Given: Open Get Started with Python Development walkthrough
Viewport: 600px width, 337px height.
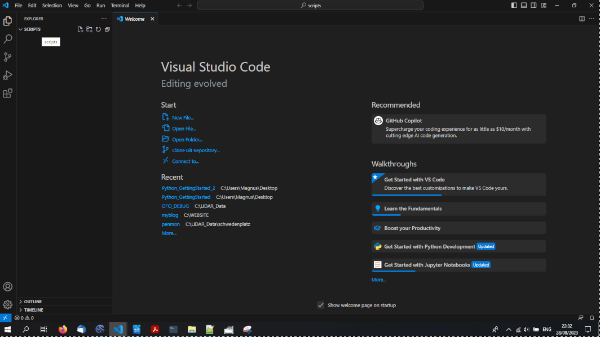Looking at the screenshot, I should tap(458, 246).
